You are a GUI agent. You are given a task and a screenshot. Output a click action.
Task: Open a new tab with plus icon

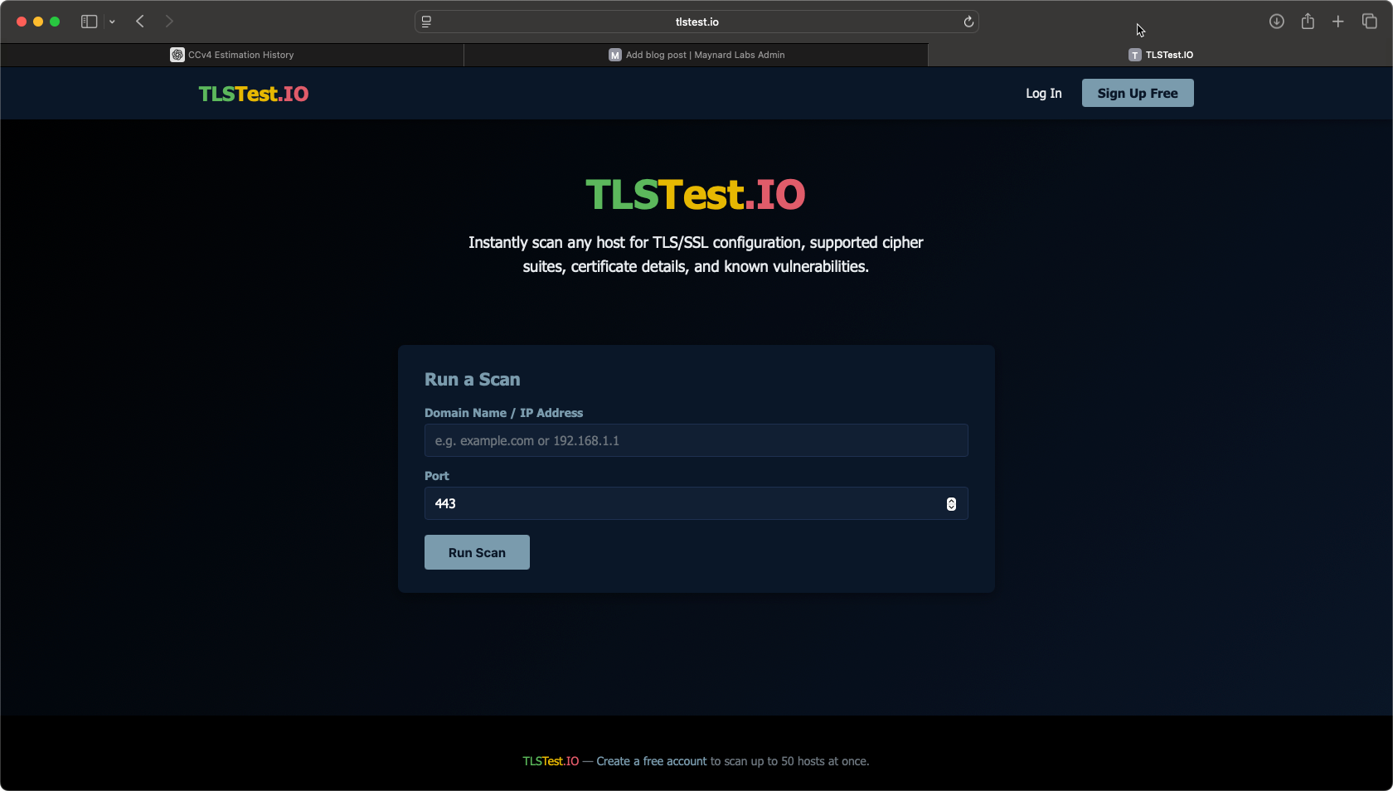1338,22
